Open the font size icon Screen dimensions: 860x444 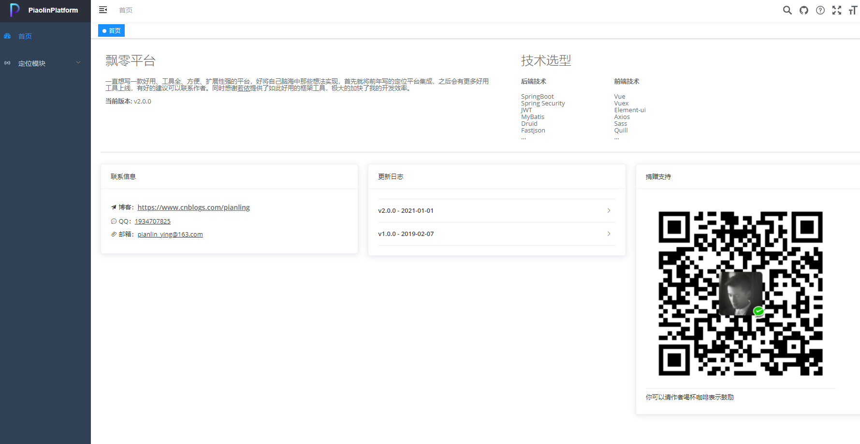[853, 10]
